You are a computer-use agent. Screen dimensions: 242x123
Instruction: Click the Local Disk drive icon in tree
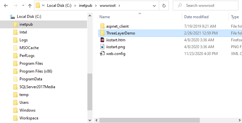click(x=12, y=17)
